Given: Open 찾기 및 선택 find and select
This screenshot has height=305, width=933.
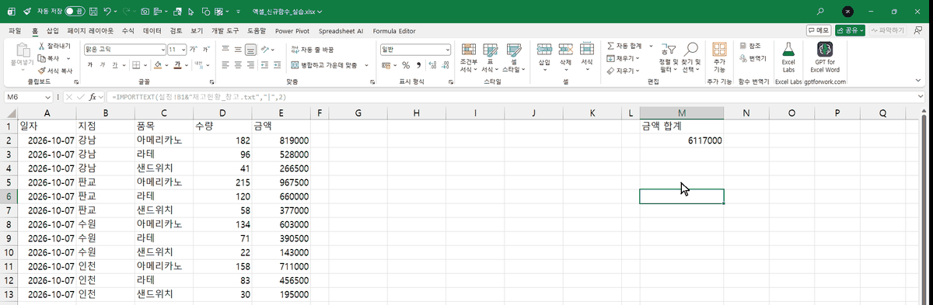Looking at the screenshot, I should [690, 57].
